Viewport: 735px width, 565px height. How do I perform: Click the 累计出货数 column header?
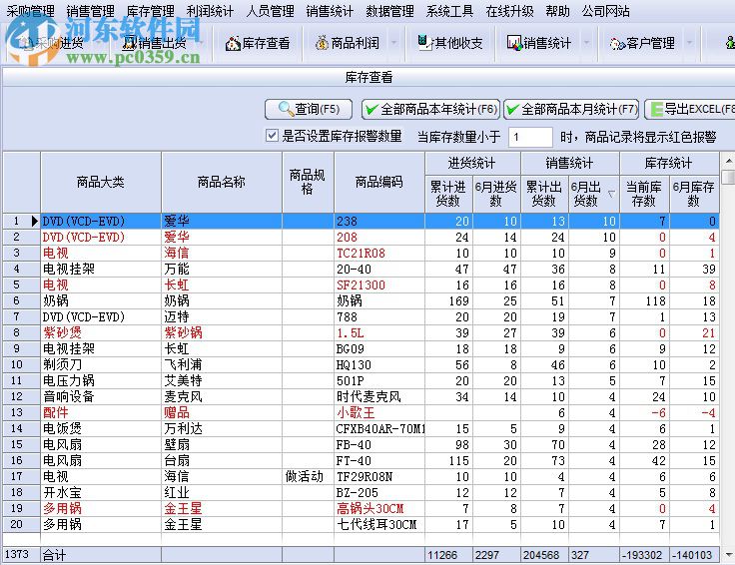pyautogui.click(x=544, y=194)
